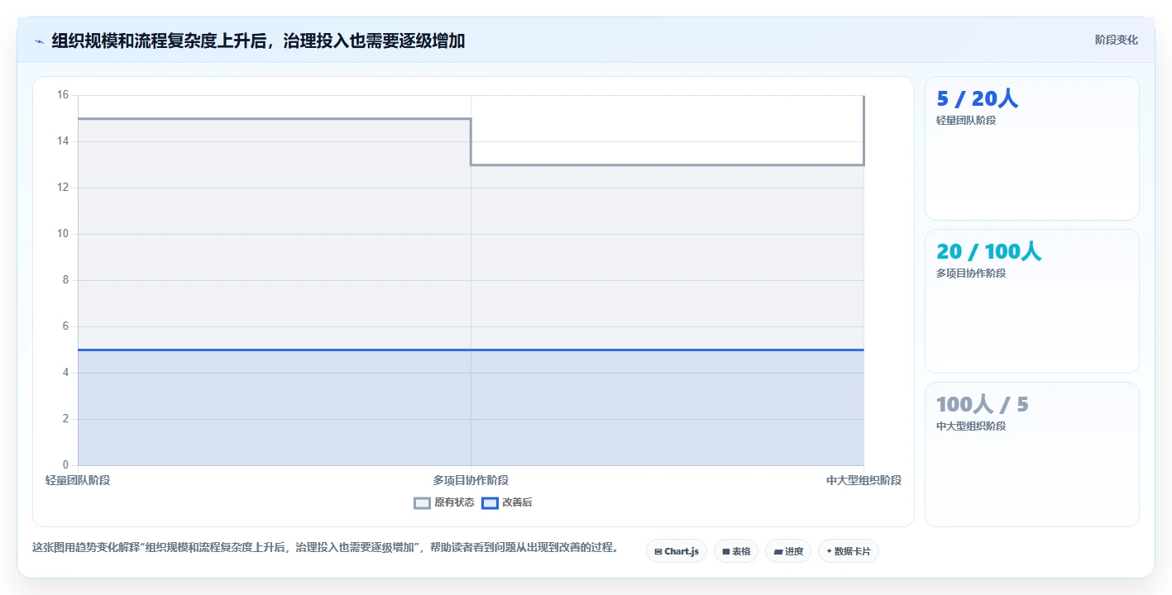This screenshot has width=1172, height=595.
Task: Select the 进度 tag
Action: point(788,551)
